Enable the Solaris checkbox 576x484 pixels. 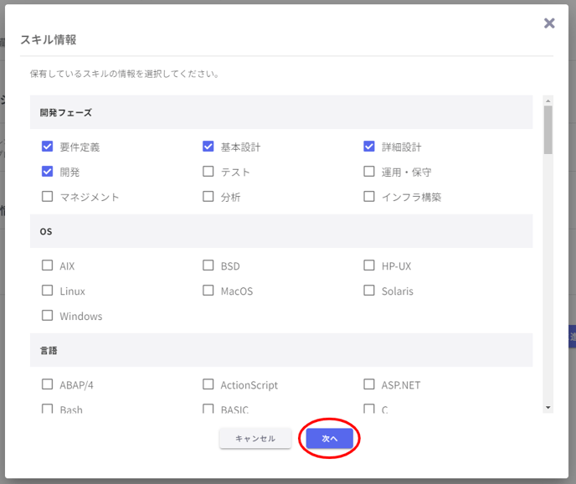click(369, 291)
